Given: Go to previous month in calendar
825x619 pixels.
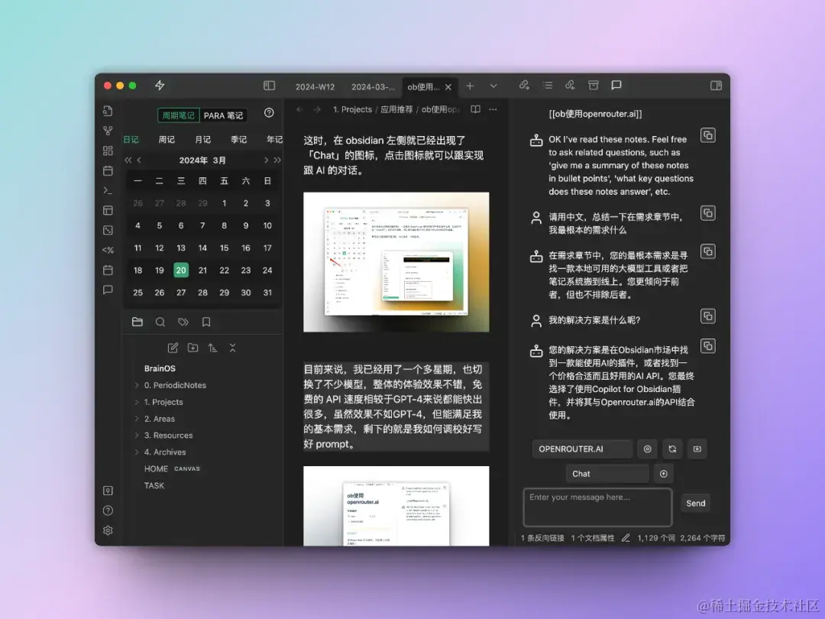Looking at the screenshot, I should tap(139, 160).
